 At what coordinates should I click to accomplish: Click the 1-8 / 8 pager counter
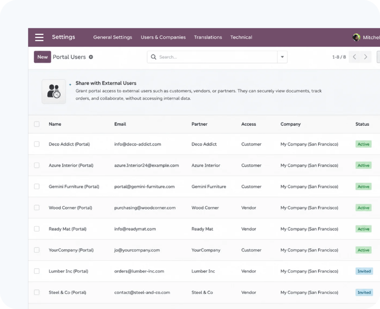tap(339, 57)
